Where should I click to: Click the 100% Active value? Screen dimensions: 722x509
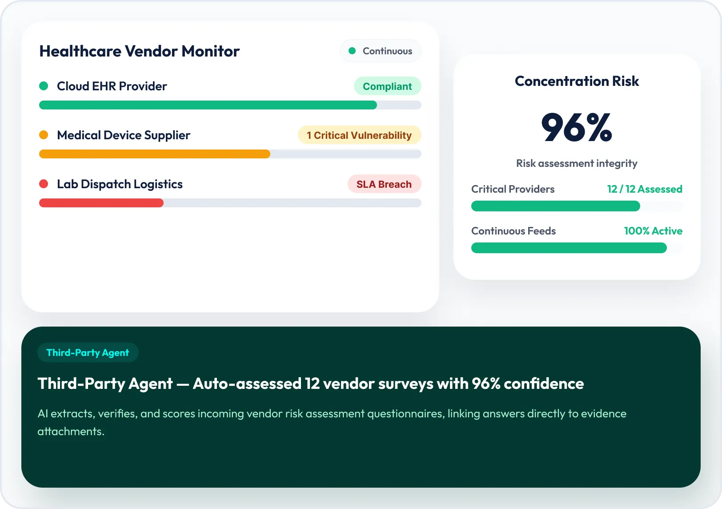[653, 231]
